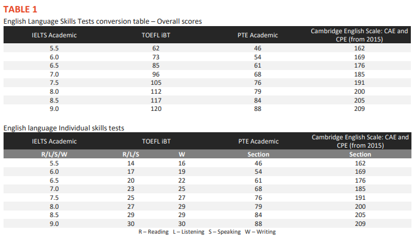Viewport: 415px width, 239px height.
Task: Click the TABLE 1 red heading
Action: point(20,9)
